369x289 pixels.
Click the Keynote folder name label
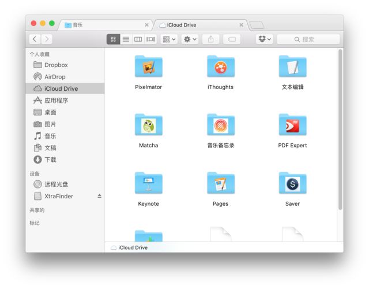(x=149, y=203)
